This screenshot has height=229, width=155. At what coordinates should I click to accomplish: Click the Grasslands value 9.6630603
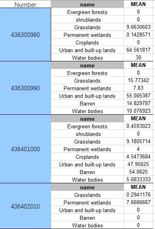(138, 27)
